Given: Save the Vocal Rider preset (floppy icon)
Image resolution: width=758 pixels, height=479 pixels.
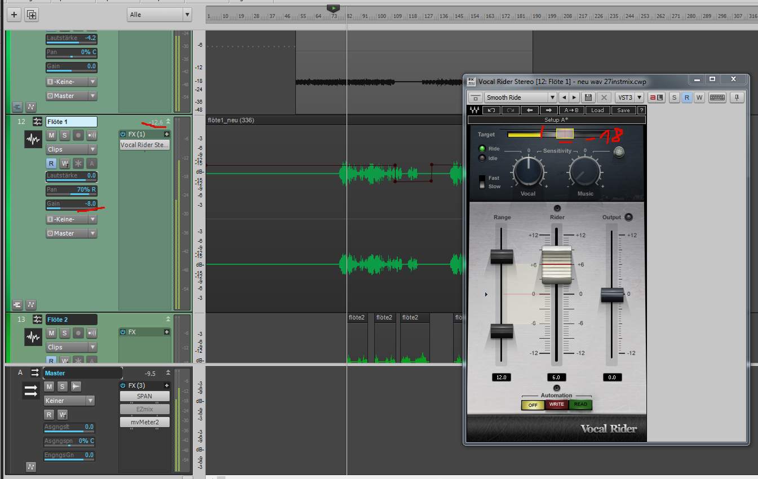Looking at the screenshot, I should (588, 97).
